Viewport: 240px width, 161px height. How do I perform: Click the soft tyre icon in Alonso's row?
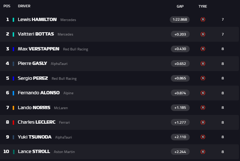203,93
